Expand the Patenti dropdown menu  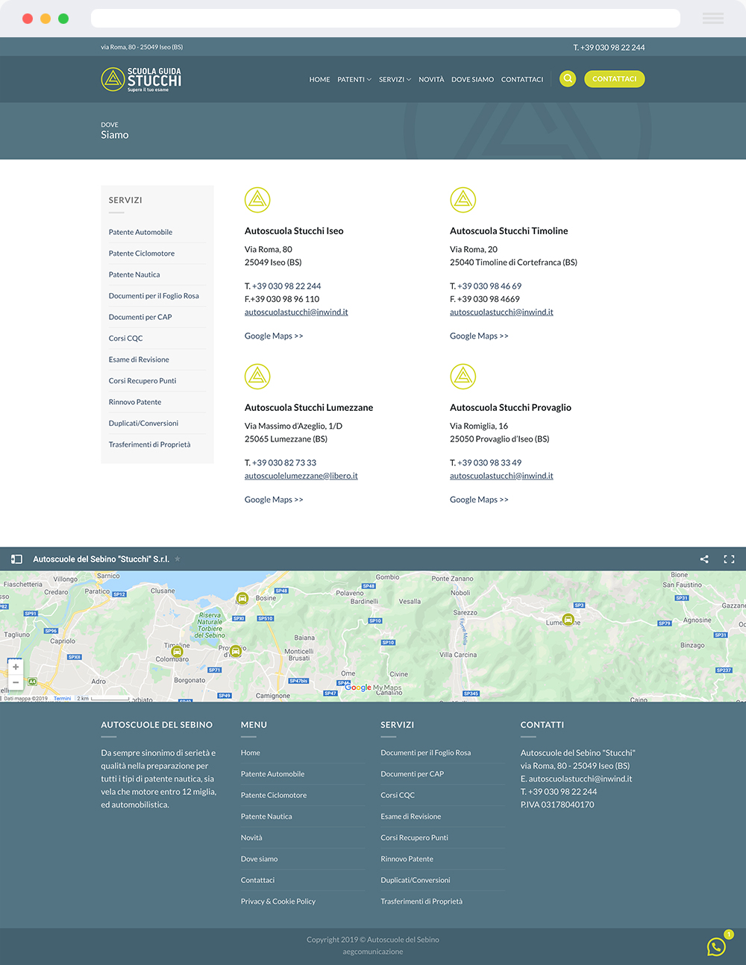(x=354, y=79)
